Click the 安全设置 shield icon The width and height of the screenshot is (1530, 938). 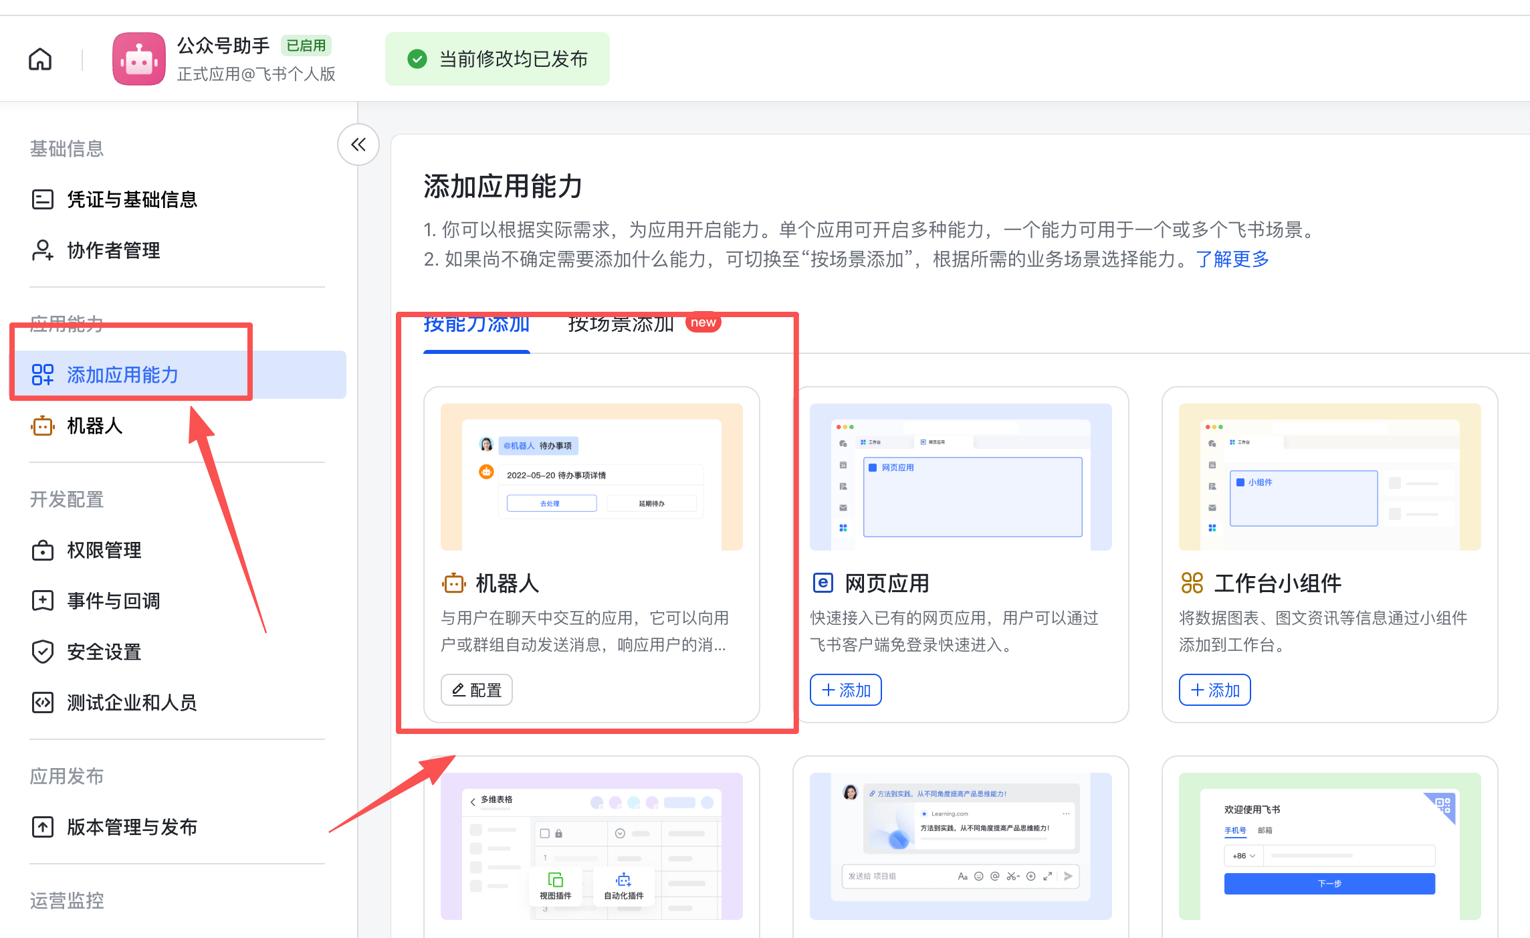coord(43,652)
